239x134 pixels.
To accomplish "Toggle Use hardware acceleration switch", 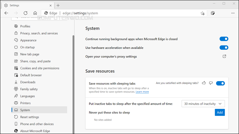I will 224,47.
